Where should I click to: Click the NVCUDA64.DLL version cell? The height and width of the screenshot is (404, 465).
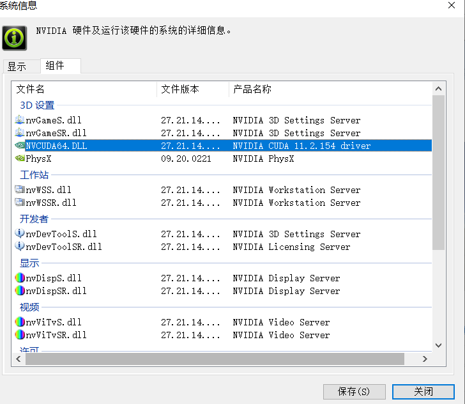(x=190, y=146)
